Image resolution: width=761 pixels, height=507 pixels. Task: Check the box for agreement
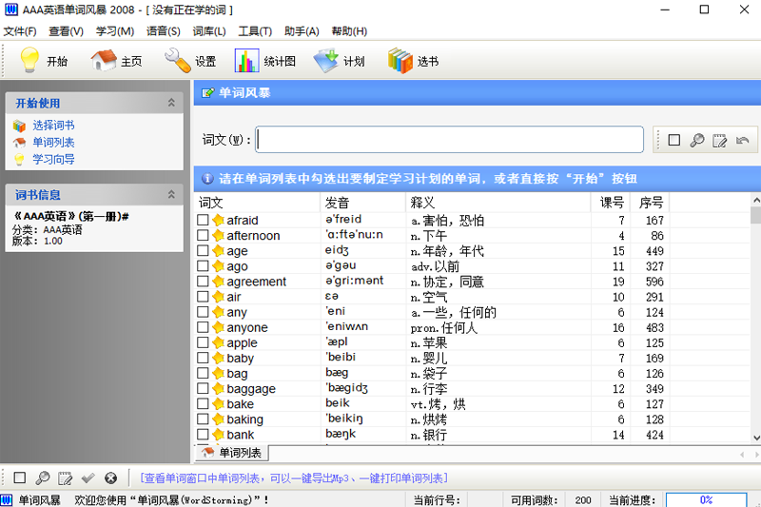click(x=203, y=281)
